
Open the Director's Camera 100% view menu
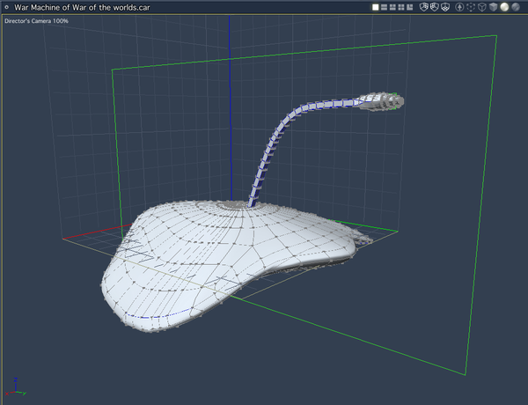pyautogui.click(x=36, y=21)
